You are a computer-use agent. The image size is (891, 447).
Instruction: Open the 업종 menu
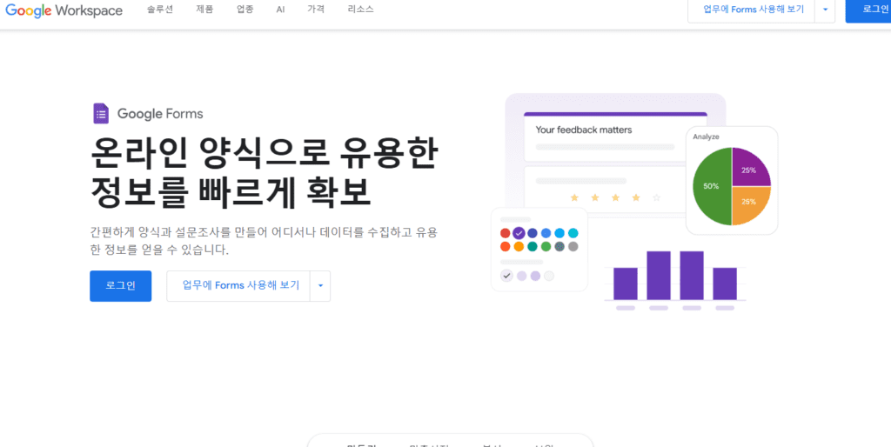pyautogui.click(x=245, y=10)
